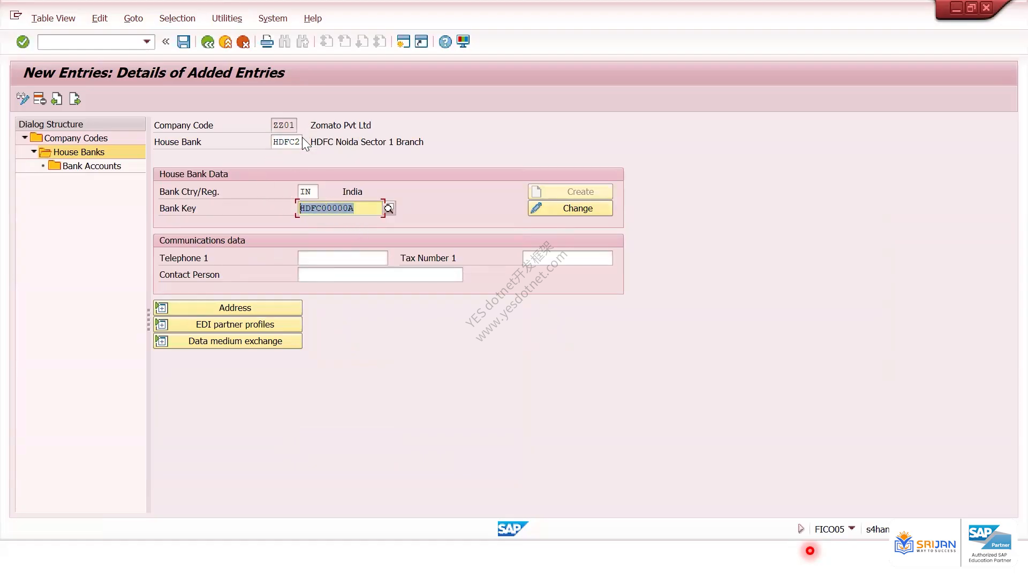1028x578 pixels.
Task: Open Help via question mark icon
Action: [x=445, y=42]
